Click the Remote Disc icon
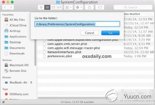The image size is (155, 105). click(x=6, y=71)
